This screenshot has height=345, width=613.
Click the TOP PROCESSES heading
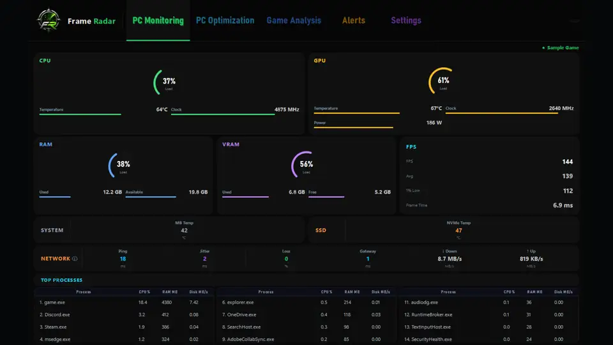click(x=61, y=280)
